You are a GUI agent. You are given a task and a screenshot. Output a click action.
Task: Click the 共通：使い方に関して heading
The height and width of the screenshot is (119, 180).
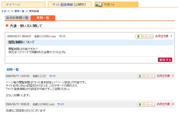(26, 26)
